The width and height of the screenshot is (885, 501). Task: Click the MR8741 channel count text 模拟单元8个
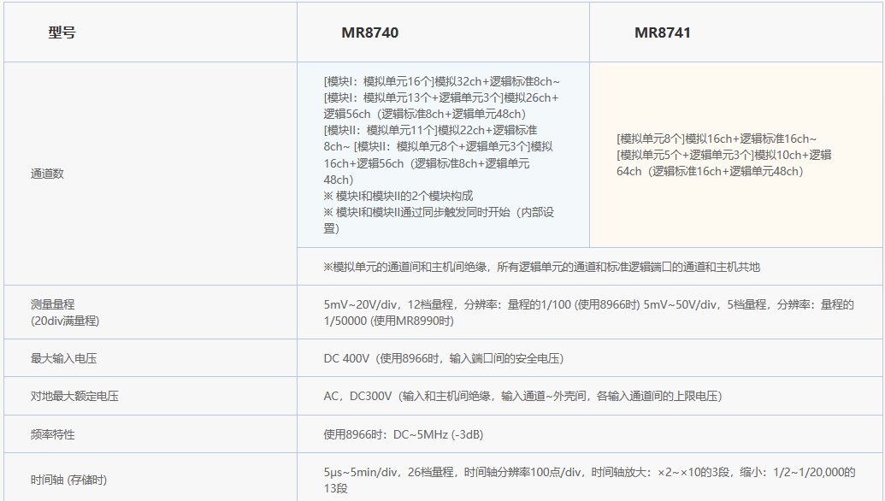tap(650, 139)
